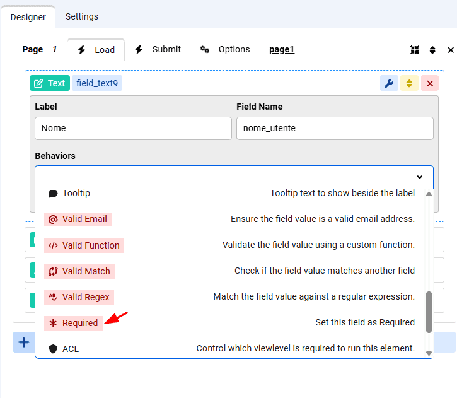This screenshot has width=457, height=398.
Task: Switch to the Settings tab
Action: pos(82,16)
